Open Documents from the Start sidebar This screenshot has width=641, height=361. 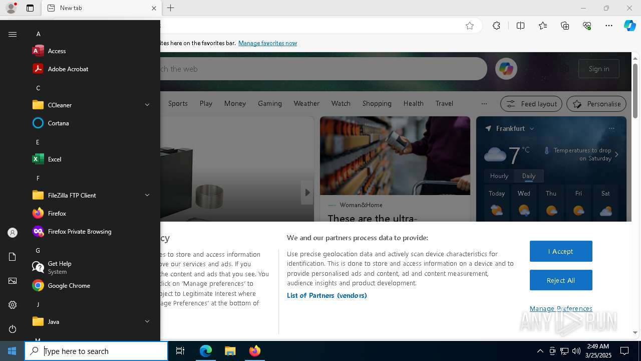[13, 257]
